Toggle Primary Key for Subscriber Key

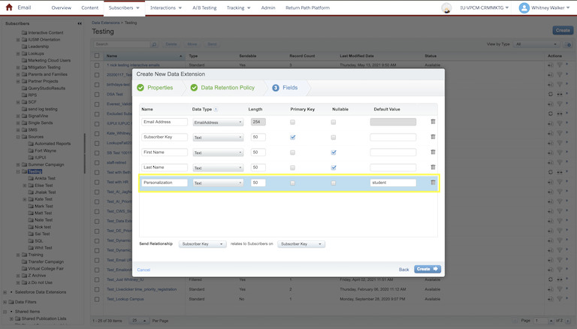[292, 137]
